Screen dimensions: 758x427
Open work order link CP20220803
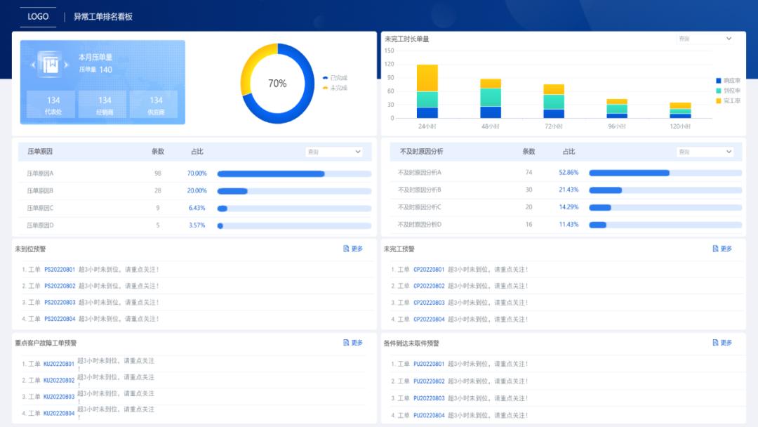429,303
